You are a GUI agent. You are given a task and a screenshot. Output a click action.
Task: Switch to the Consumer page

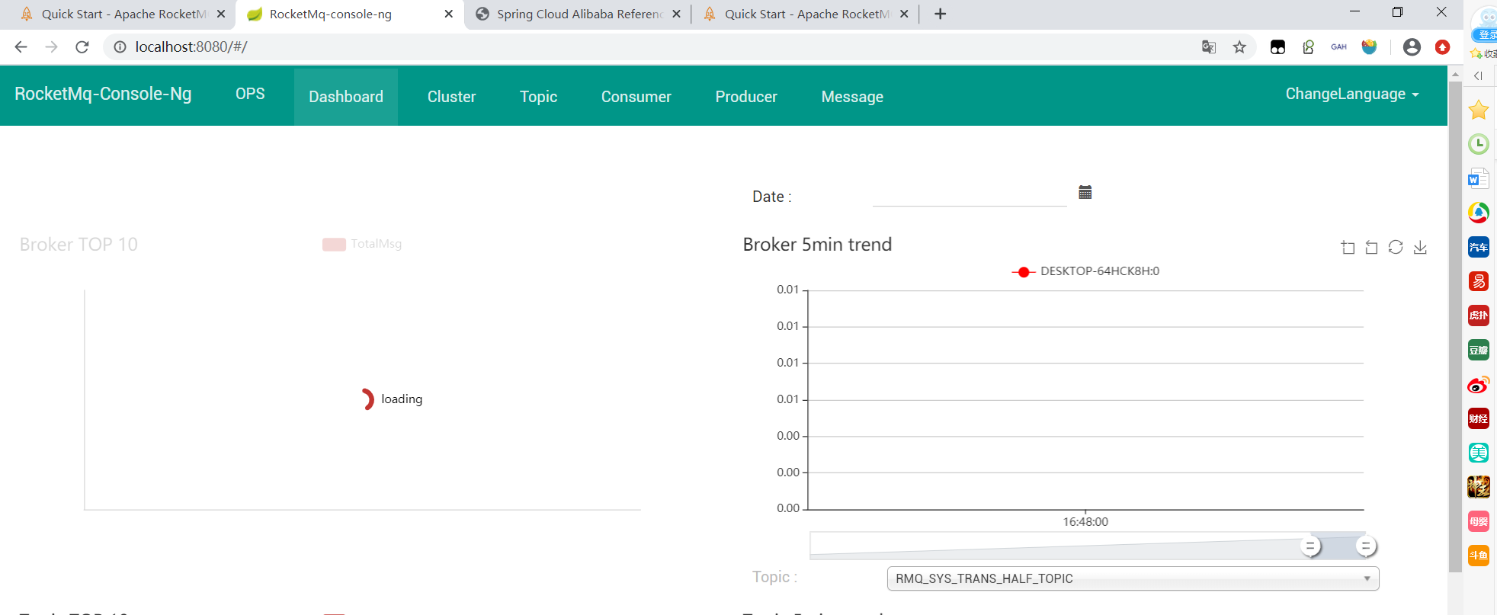click(636, 97)
